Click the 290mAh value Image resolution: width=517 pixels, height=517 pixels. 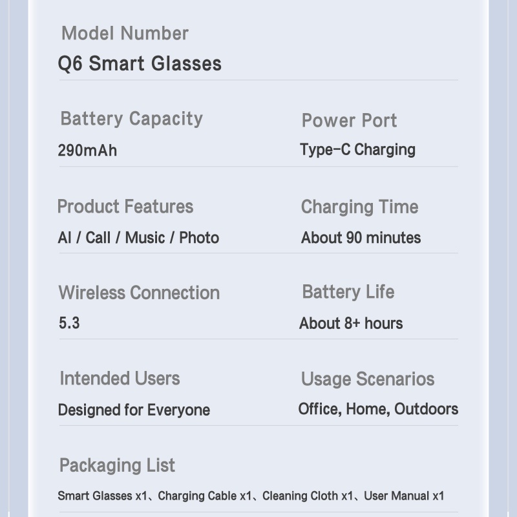(87, 151)
